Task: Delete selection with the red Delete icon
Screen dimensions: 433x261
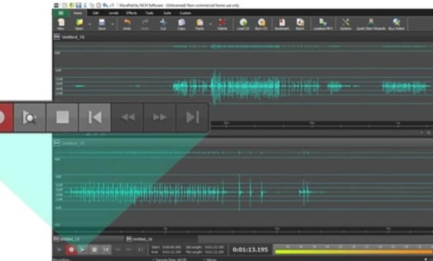Action: (222, 24)
